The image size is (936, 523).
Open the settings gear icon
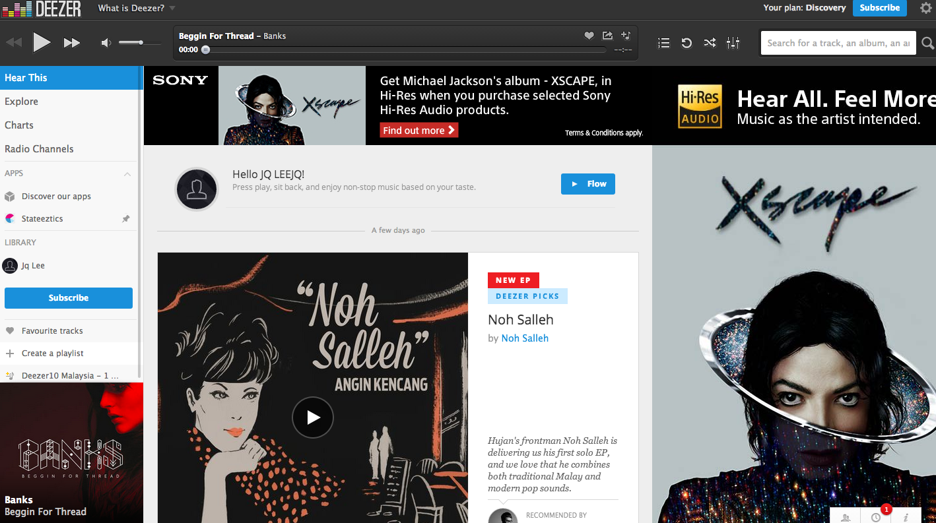[926, 8]
